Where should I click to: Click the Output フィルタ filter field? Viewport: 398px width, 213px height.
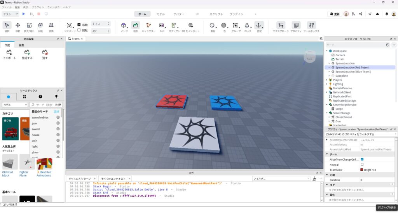(x=281, y=178)
